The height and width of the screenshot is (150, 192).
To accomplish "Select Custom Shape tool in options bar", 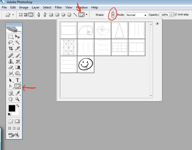I will [x=82, y=15].
